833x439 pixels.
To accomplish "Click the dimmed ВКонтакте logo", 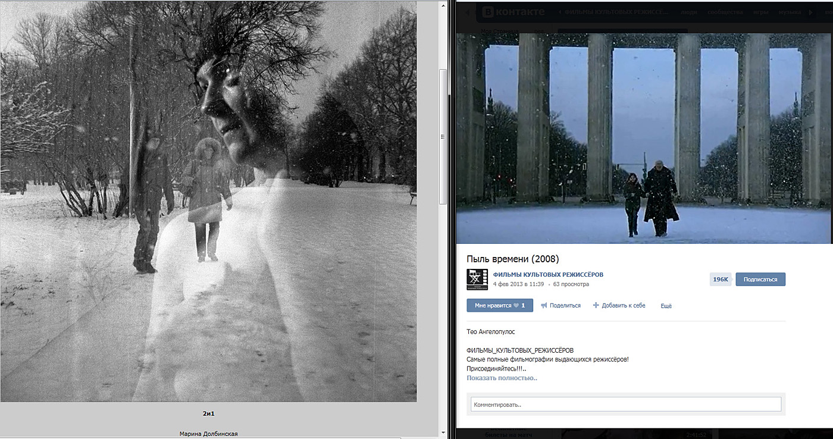I will pos(512,12).
